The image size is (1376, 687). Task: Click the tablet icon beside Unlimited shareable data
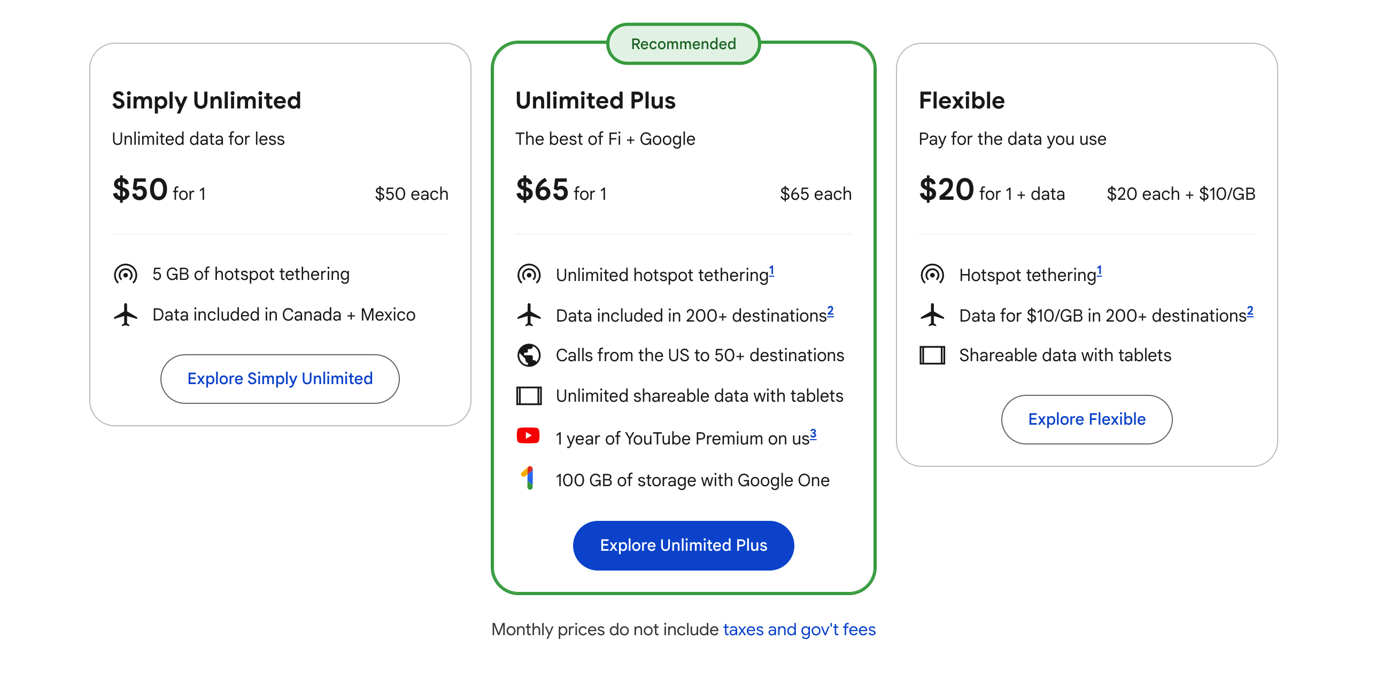point(529,396)
